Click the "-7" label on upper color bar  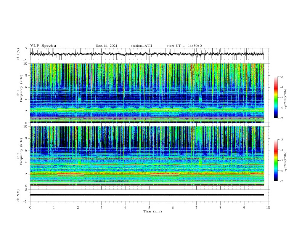281,118
